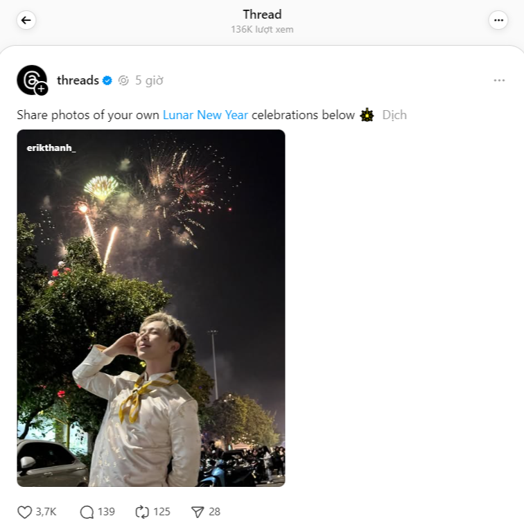Open the Lunar New Year topic link

(205, 115)
